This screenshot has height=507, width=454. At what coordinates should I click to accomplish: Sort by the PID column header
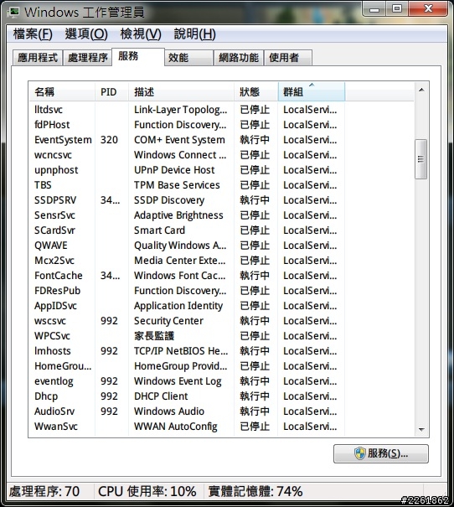(x=111, y=92)
